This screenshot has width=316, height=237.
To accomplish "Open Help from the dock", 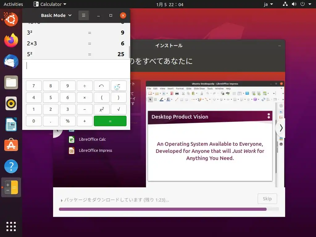I will coord(11,166).
